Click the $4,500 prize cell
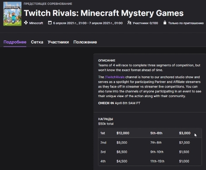 pyautogui.click(x=122, y=161)
